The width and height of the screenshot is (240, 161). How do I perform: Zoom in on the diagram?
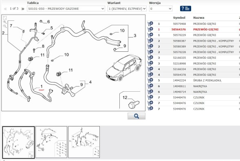coord(5,22)
